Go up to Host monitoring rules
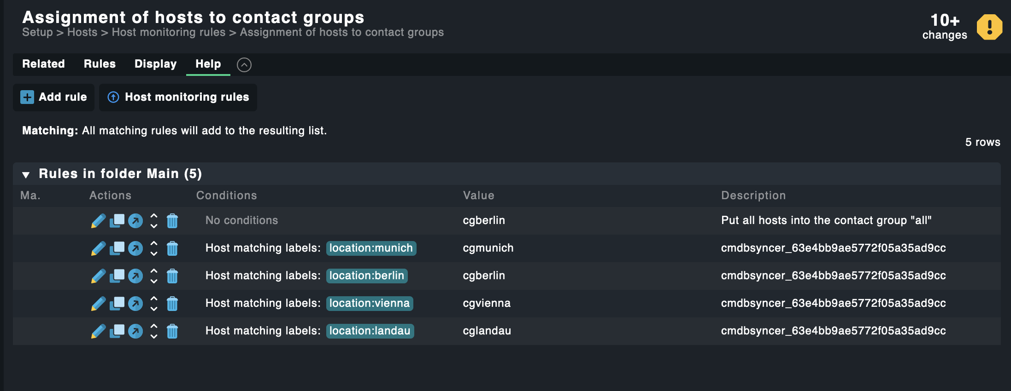 click(x=178, y=97)
